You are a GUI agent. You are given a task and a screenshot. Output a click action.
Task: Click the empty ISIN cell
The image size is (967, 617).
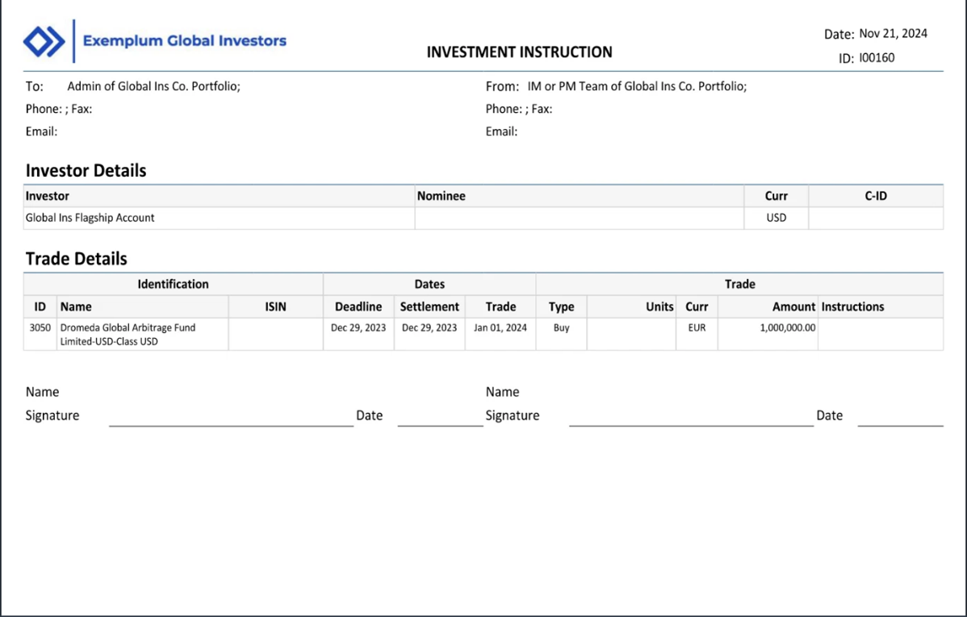click(275, 334)
